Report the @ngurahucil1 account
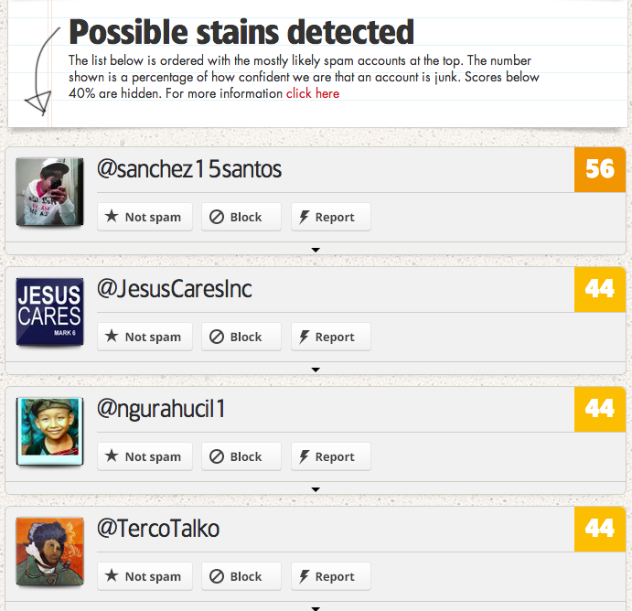 [330, 456]
